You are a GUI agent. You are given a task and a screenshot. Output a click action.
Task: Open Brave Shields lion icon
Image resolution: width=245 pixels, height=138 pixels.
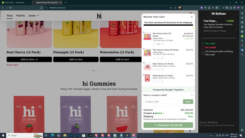[180, 8]
